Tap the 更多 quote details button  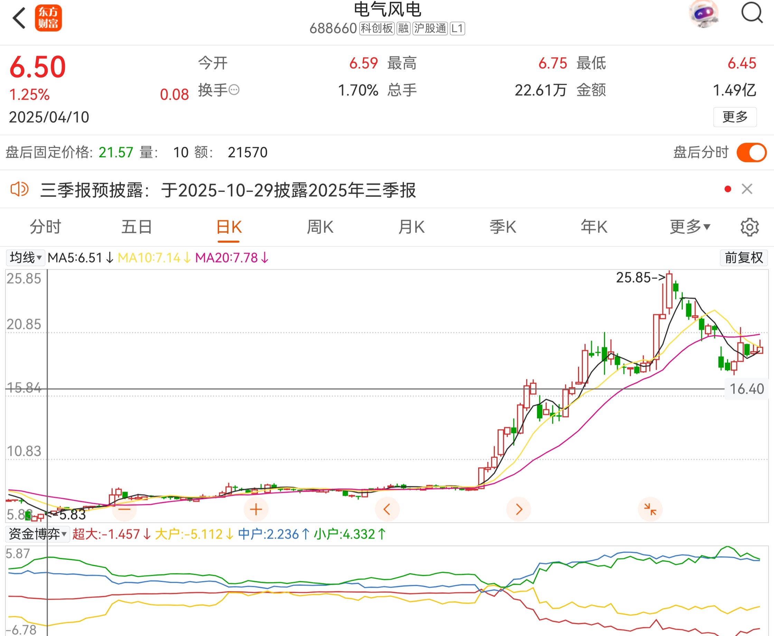tap(735, 117)
